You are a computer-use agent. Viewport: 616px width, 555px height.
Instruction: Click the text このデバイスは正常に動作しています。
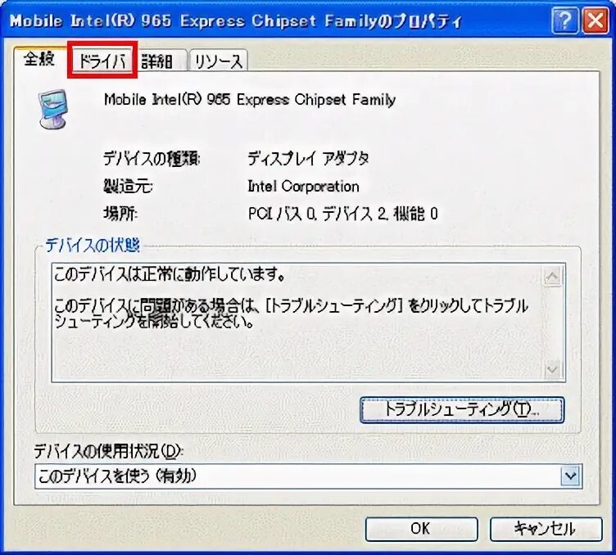170,274
